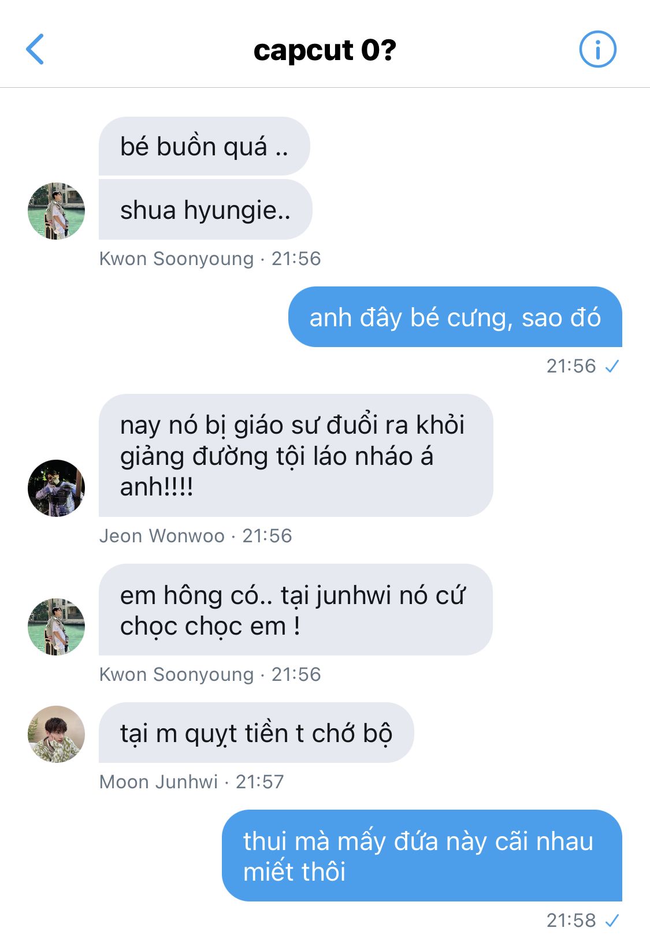Tap the seen checkmark next to 21:58
Screen dimensions: 650x939
point(612,921)
